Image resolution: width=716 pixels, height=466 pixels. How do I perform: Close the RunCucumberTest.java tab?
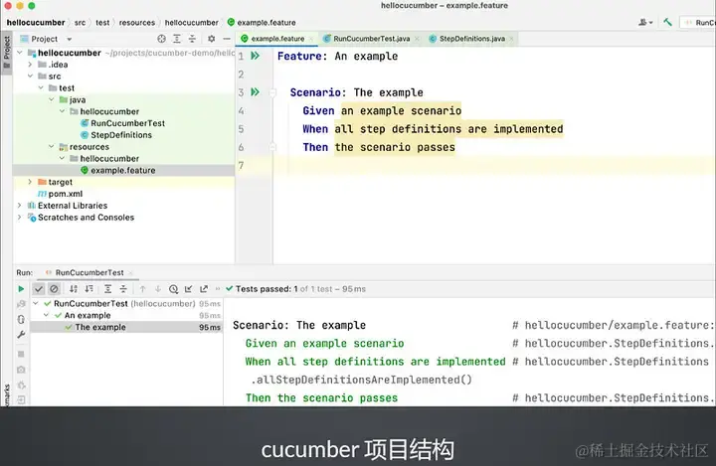coord(417,39)
